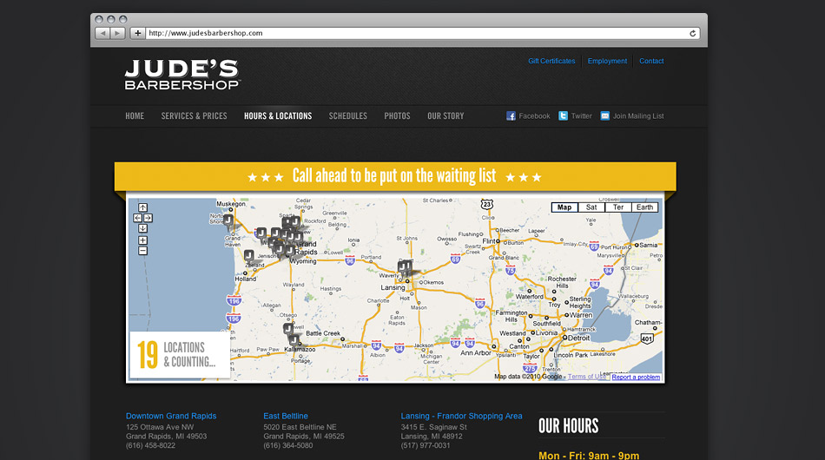This screenshot has width=825, height=460.
Task: Open the map Terms of Use link
Action: (587, 377)
